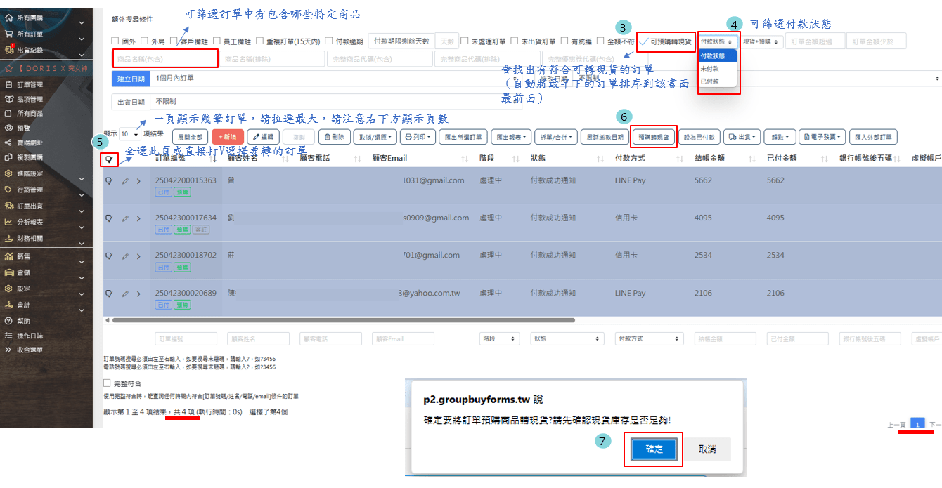
Task: Click the 商品名稱(包含) input field
Action: pos(164,59)
